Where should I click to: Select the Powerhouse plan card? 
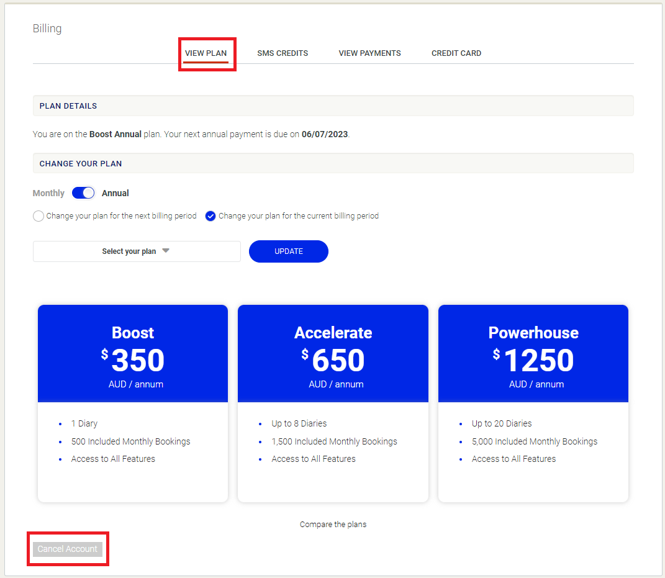pyautogui.click(x=533, y=403)
